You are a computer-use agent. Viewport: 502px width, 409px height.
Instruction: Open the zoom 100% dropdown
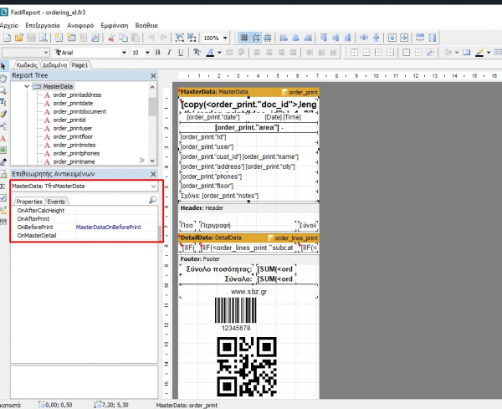tap(225, 38)
